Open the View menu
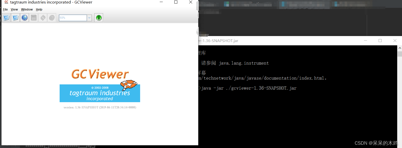The image size is (402, 148). pos(14,10)
